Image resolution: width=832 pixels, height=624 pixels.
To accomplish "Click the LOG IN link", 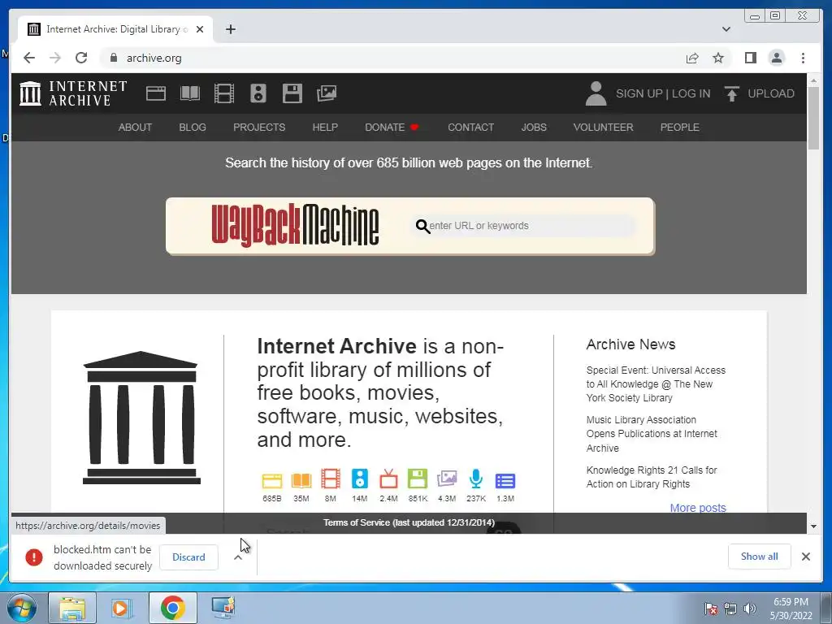I will [691, 93].
